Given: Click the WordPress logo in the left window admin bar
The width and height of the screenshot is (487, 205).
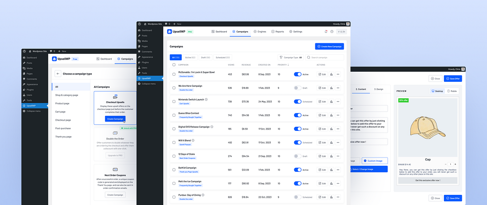Looking at the screenshot, I should pos(25,51).
